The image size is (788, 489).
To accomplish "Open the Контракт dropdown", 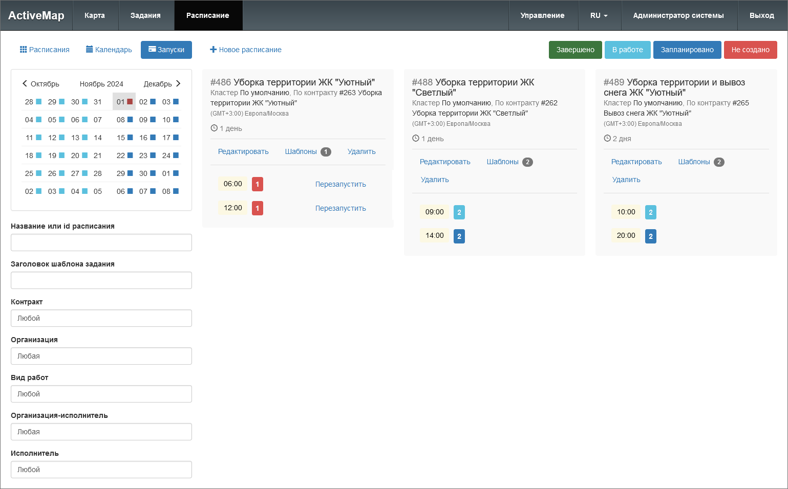I will (x=101, y=318).
